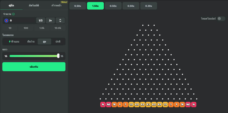
Task: Select the ปกติ game mode
Action: coord(58,42)
